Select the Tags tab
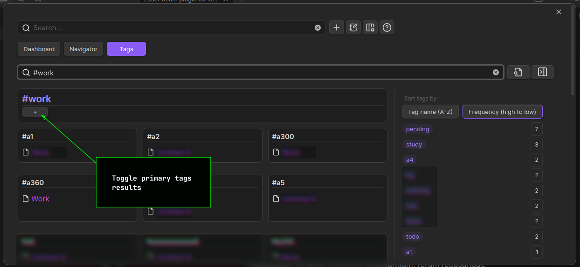580x267 pixels. [126, 49]
